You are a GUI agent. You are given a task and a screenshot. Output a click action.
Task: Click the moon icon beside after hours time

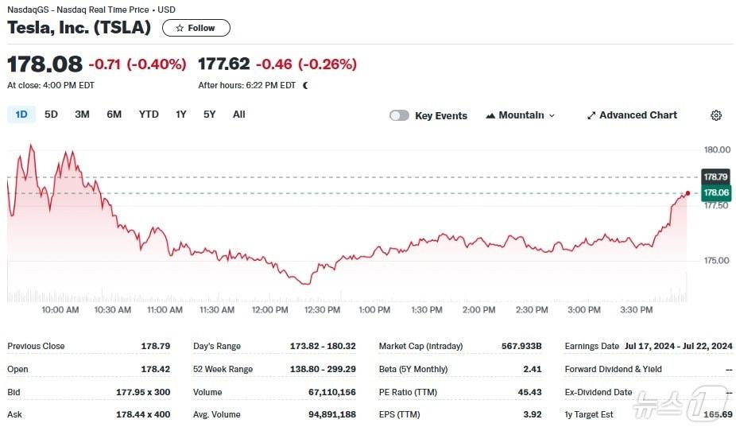click(305, 85)
